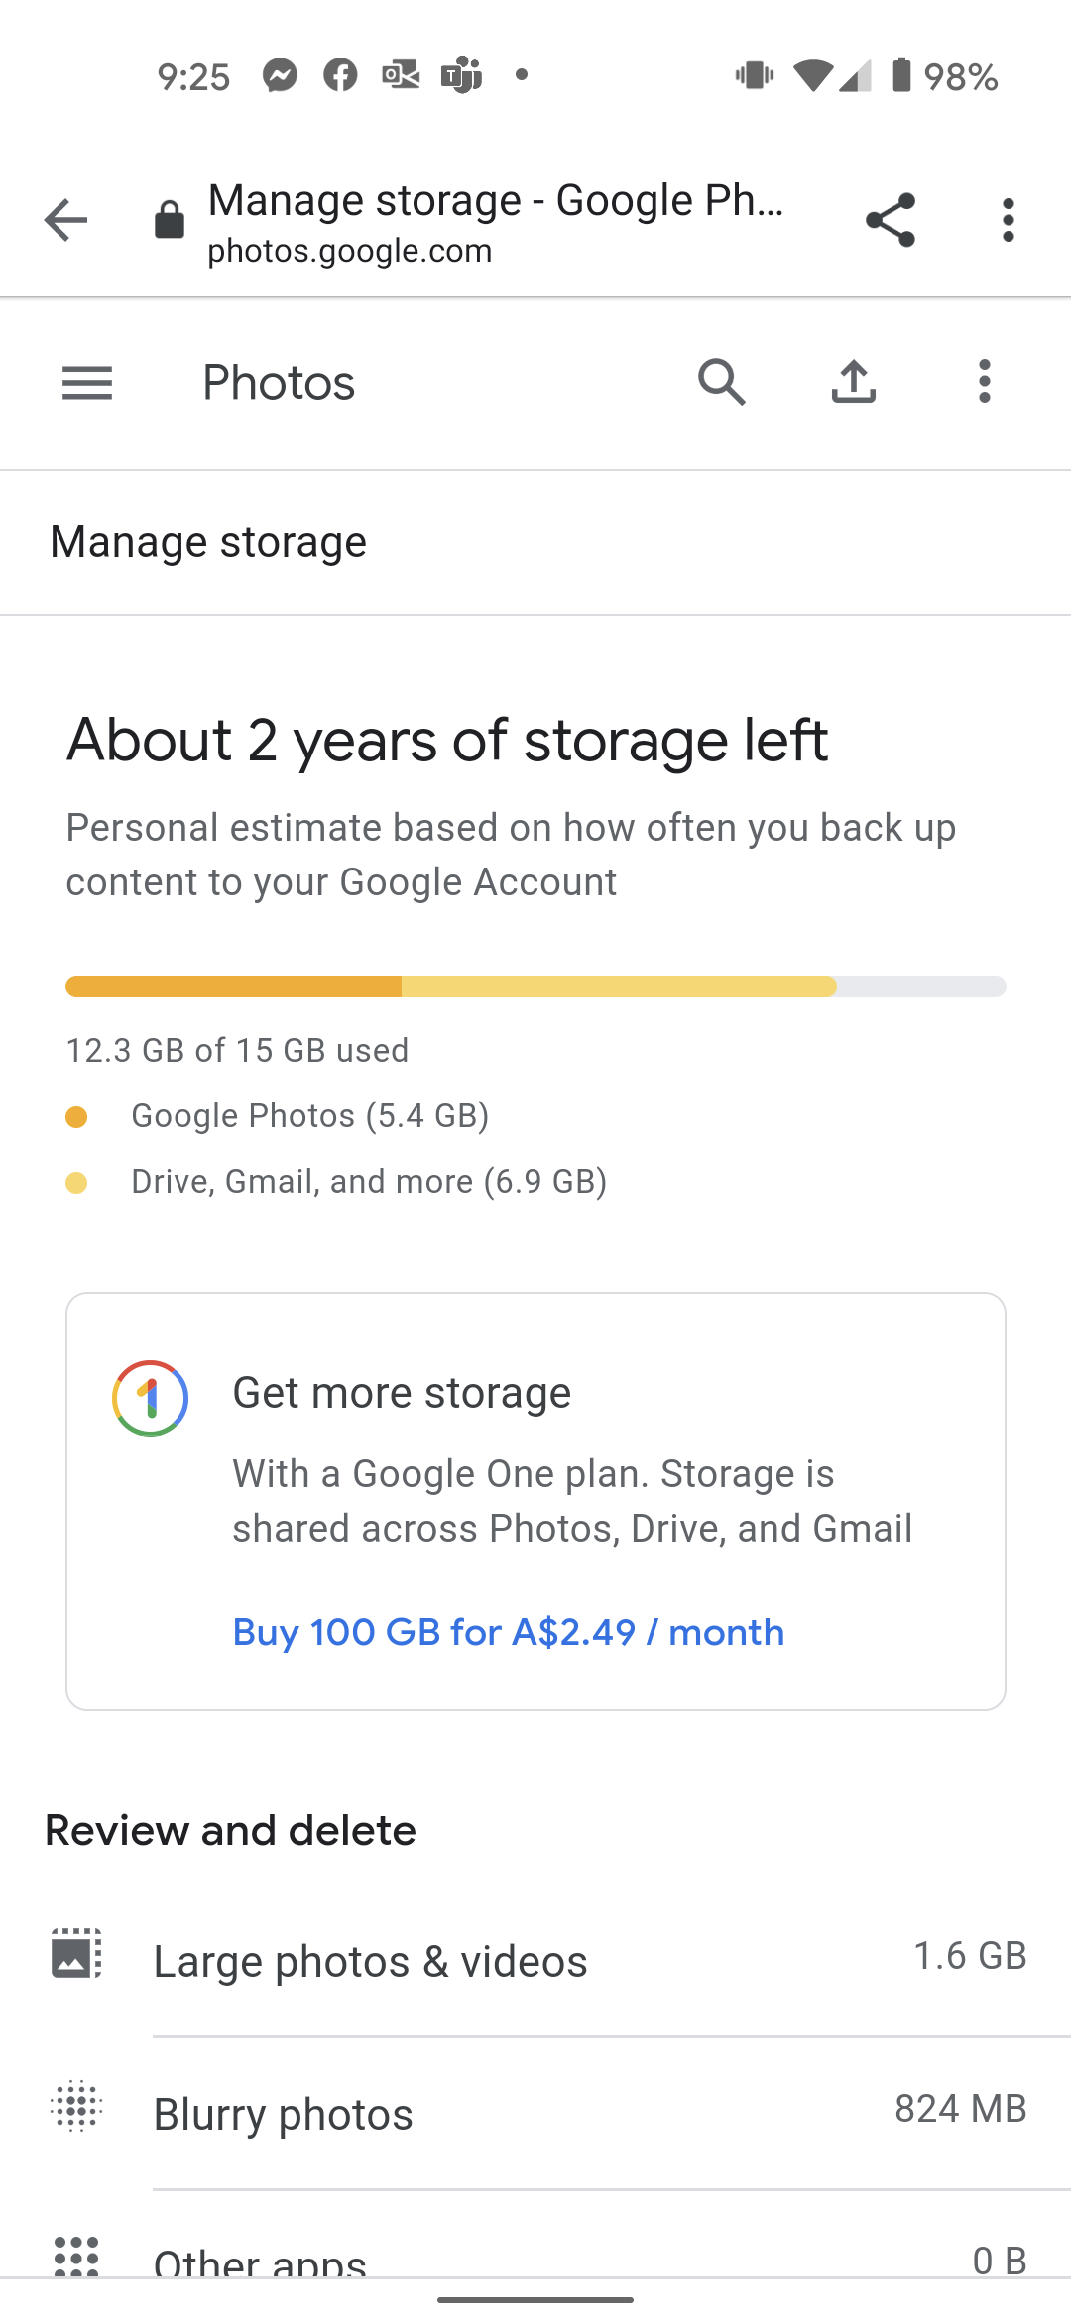Tap the browser back arrow
Viewport: 1071px width, 2320px height.
click(66, 220)
